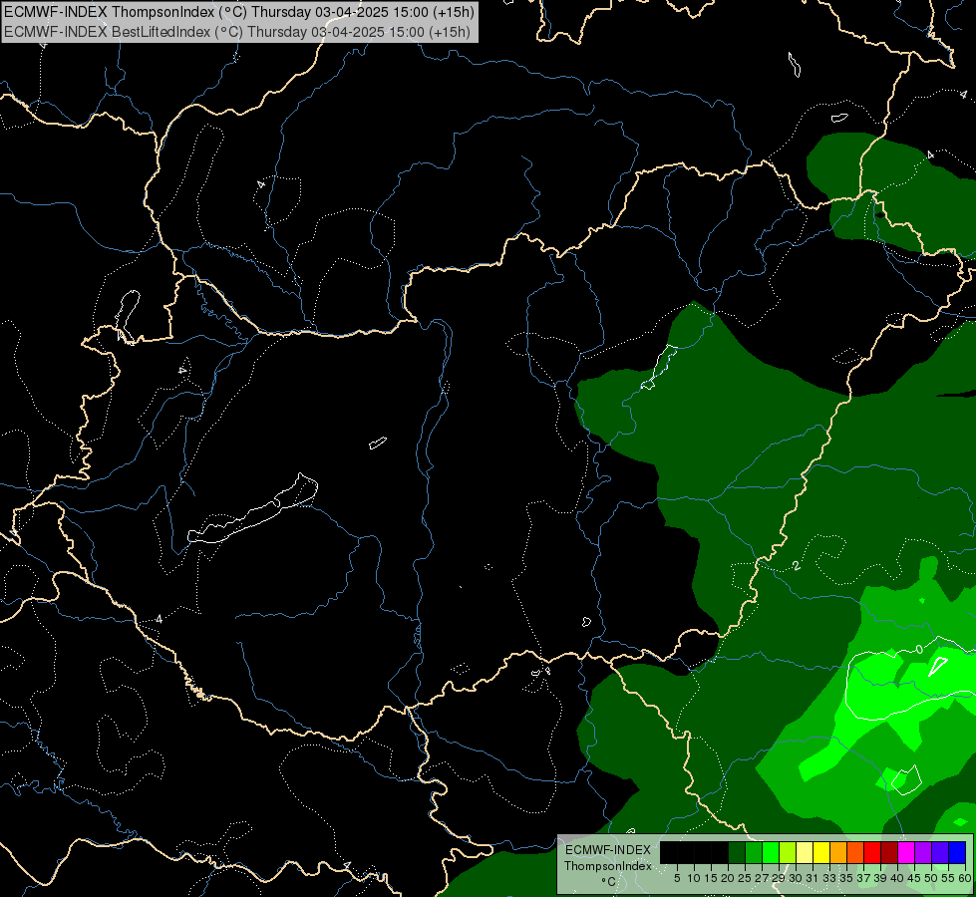
Task: Click the legend tick value 55
Action: coord(949,878)
